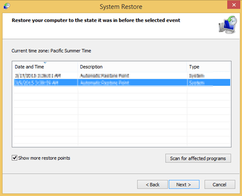Select the first restore point row

point(121,76)
